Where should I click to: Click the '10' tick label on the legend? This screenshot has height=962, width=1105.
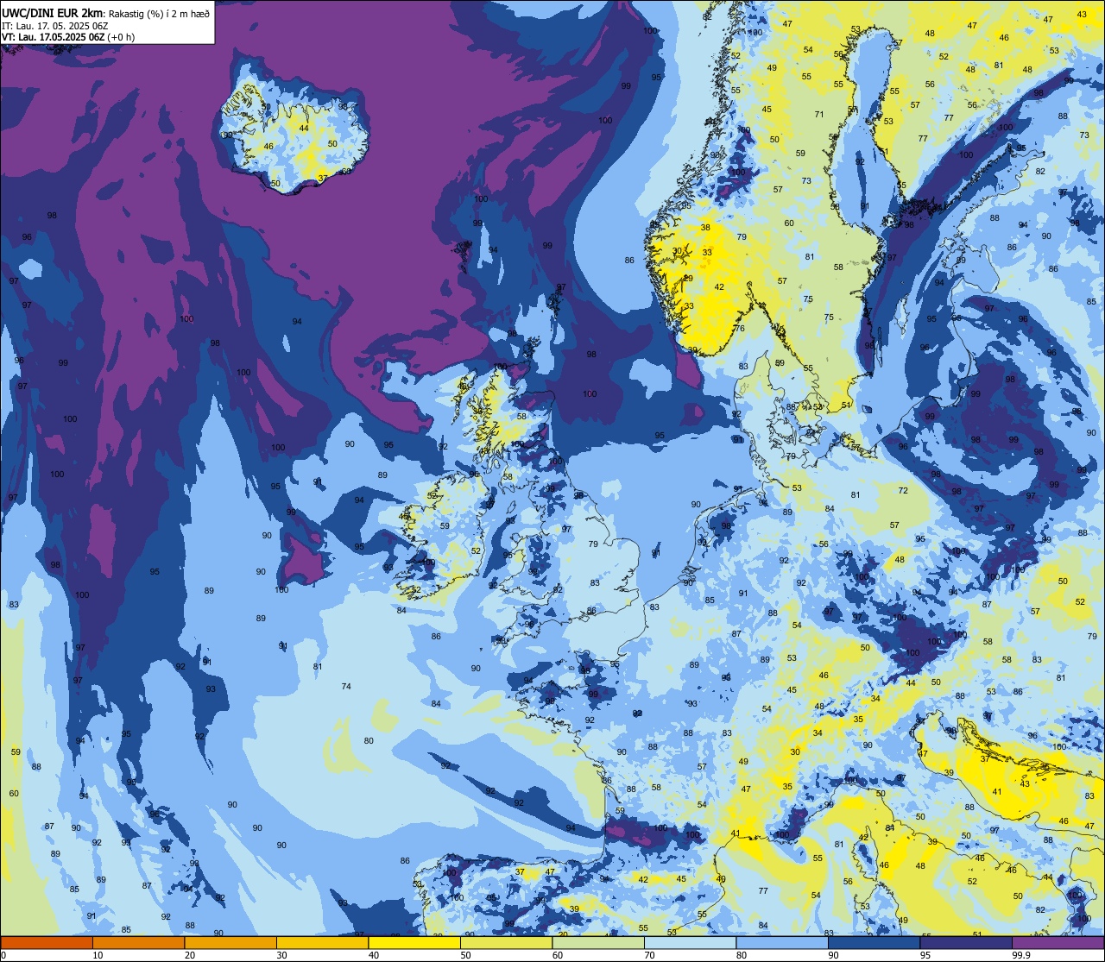[x=98, y=955]
